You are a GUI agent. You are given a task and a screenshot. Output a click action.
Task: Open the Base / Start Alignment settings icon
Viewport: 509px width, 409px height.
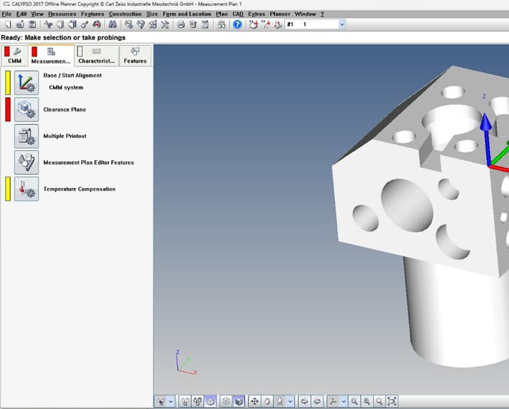(x=26, y=83)
